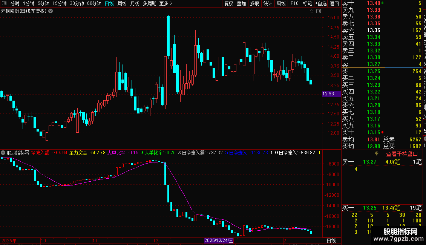Image resolution: width=426 pixels, height=245 pixels.
Task: Click the 2025年 label on time axis
Action: 9,240
